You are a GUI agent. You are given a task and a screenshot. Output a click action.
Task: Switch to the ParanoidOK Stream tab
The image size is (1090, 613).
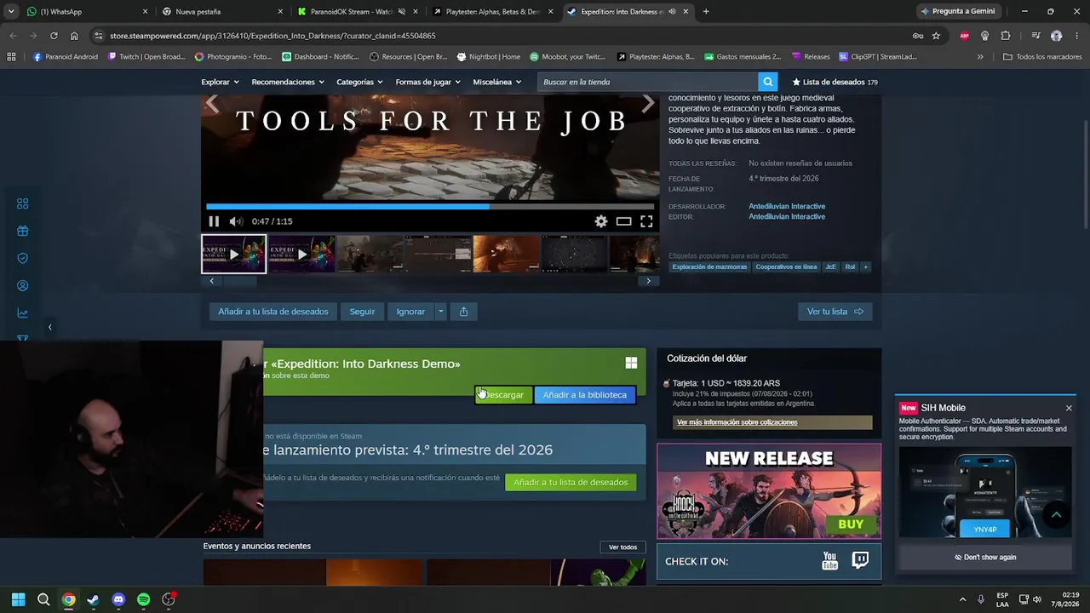356,12
